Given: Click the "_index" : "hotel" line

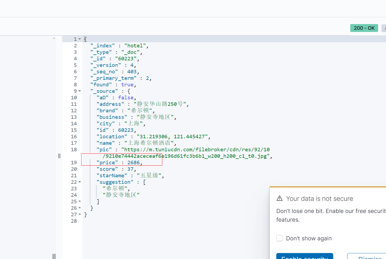Looking at the screenshot, I should 119,45.
